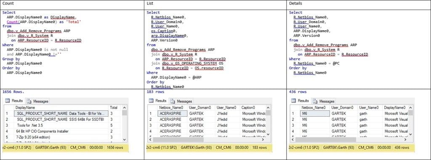Click scroll-down arrow of Details vertical scrollbar
The height and width of the screenshot is (160, 431).
point(411,134)
